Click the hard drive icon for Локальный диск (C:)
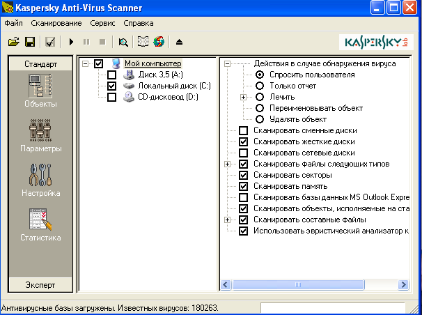Screen dimensions: 422x315 (x=129, y=86)
